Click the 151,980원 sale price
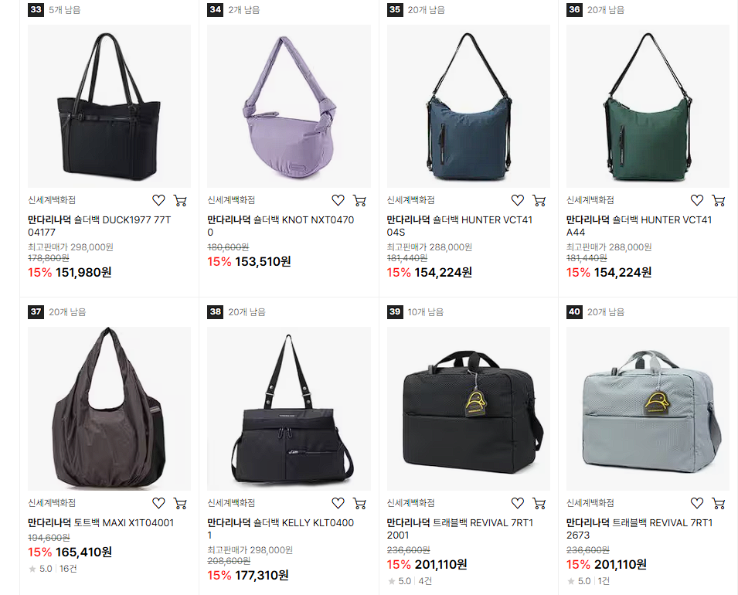738x595 pixels. 83,272
